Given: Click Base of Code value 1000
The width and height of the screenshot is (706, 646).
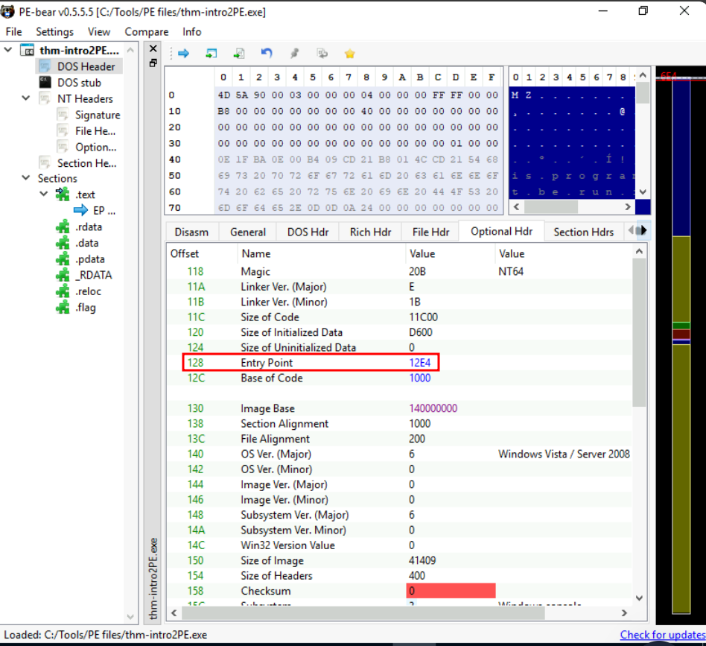Looking at the screenshot, I should coord(419,378).
